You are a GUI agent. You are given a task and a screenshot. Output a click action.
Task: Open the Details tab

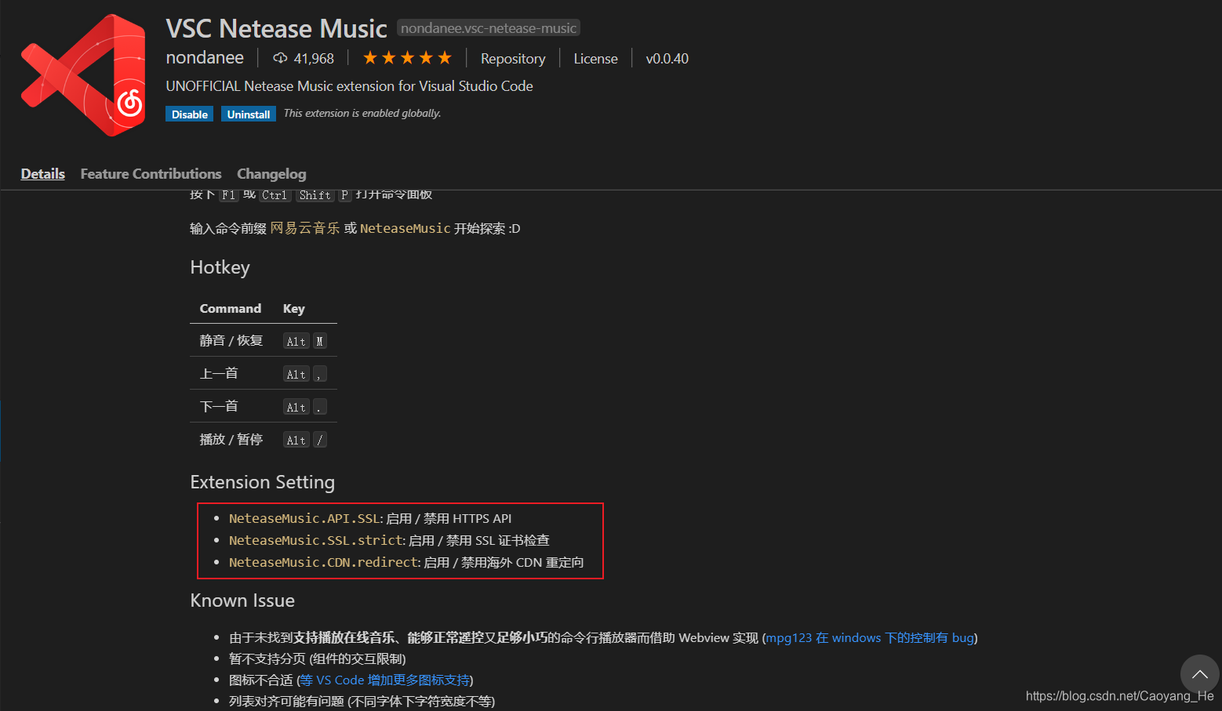43,174
